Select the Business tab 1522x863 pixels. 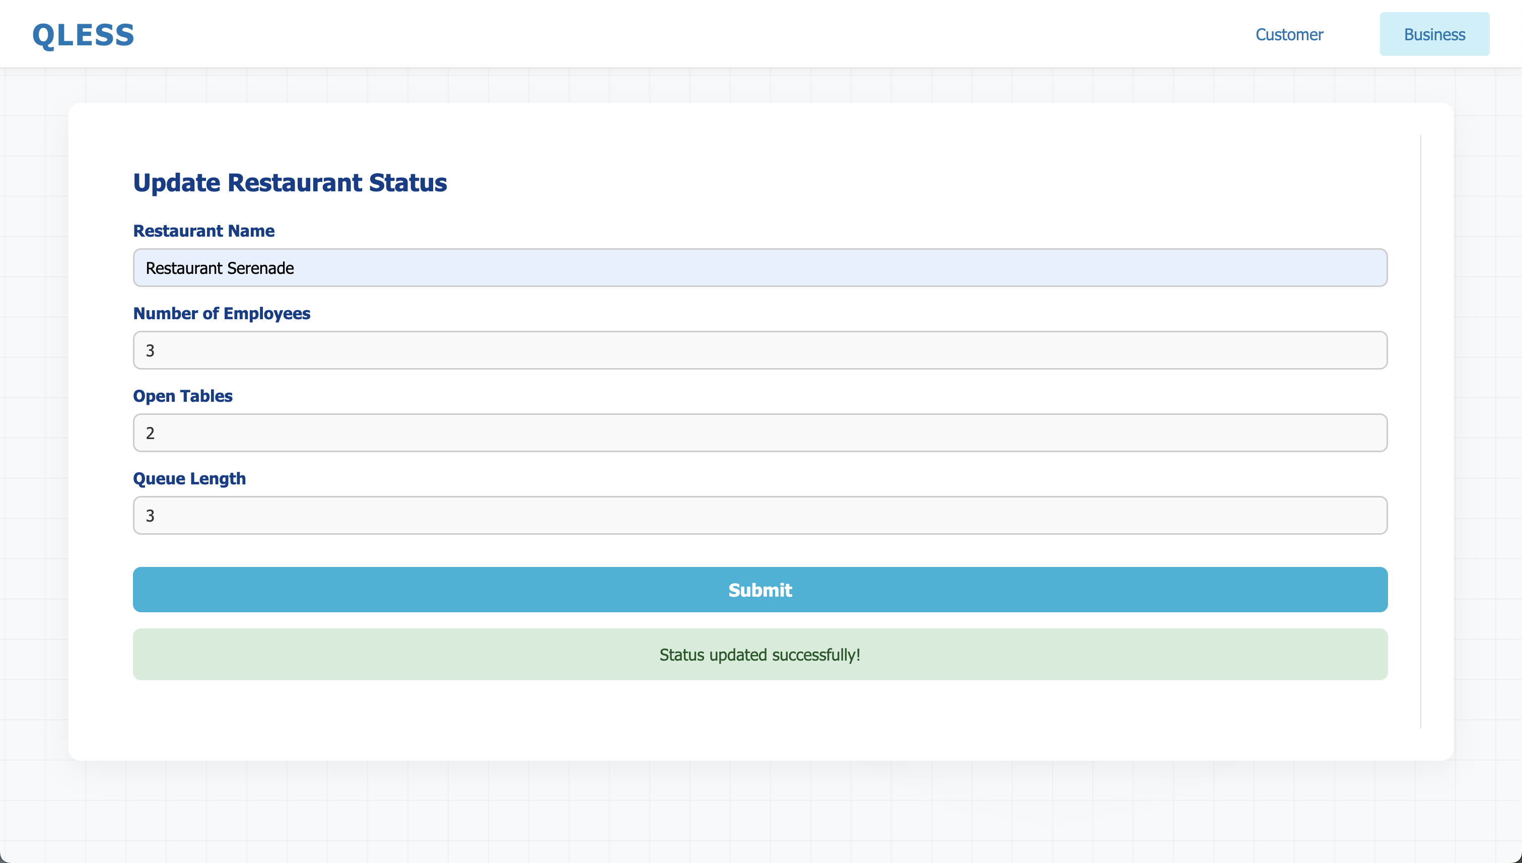pos(1434,34)
